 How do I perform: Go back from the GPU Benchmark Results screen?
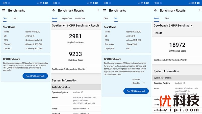(x=155, y=10)
